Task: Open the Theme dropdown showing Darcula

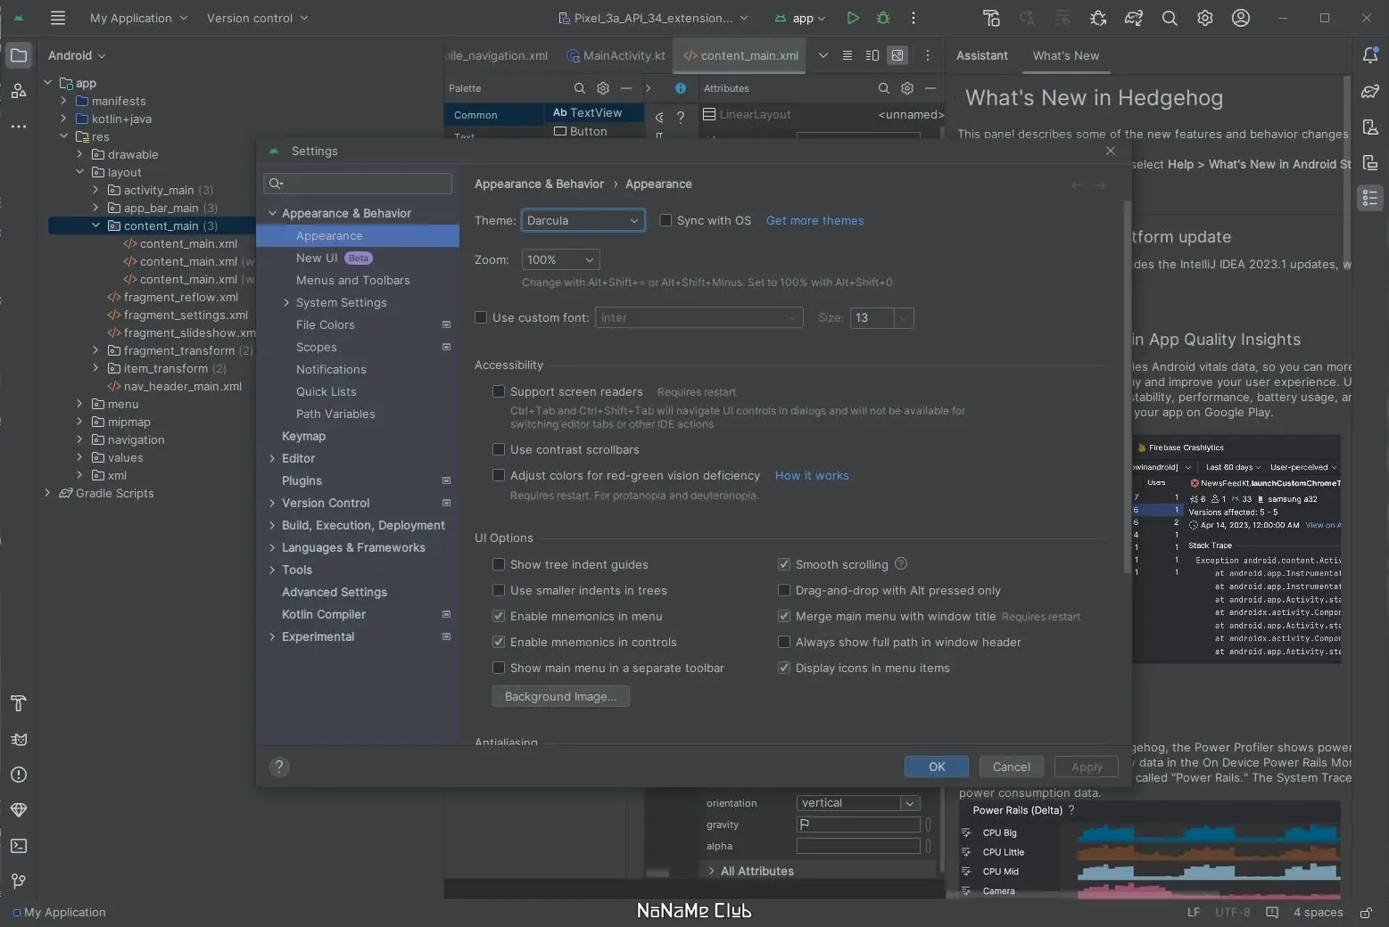Action: point(583,220)
